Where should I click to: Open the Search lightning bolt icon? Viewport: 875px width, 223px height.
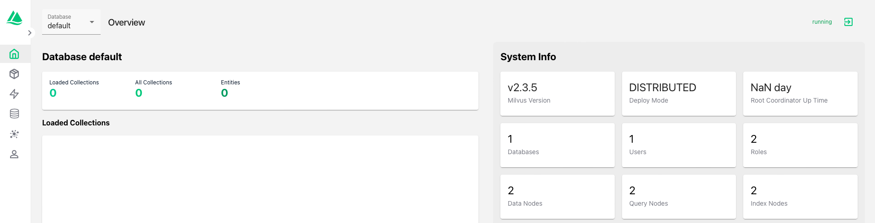14,94
